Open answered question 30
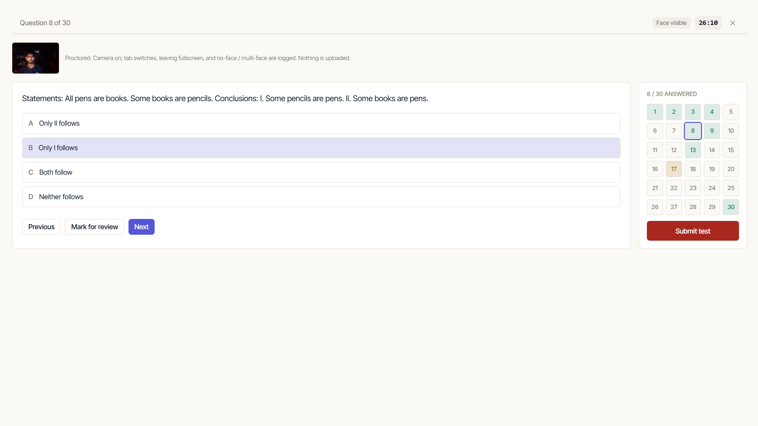This screenshot has height=426, width=758. 731,207
